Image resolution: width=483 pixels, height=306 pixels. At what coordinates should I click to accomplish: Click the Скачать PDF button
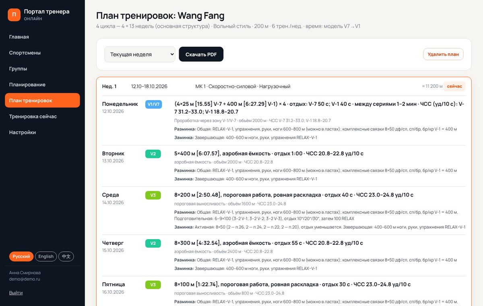[x=201, y=54]
